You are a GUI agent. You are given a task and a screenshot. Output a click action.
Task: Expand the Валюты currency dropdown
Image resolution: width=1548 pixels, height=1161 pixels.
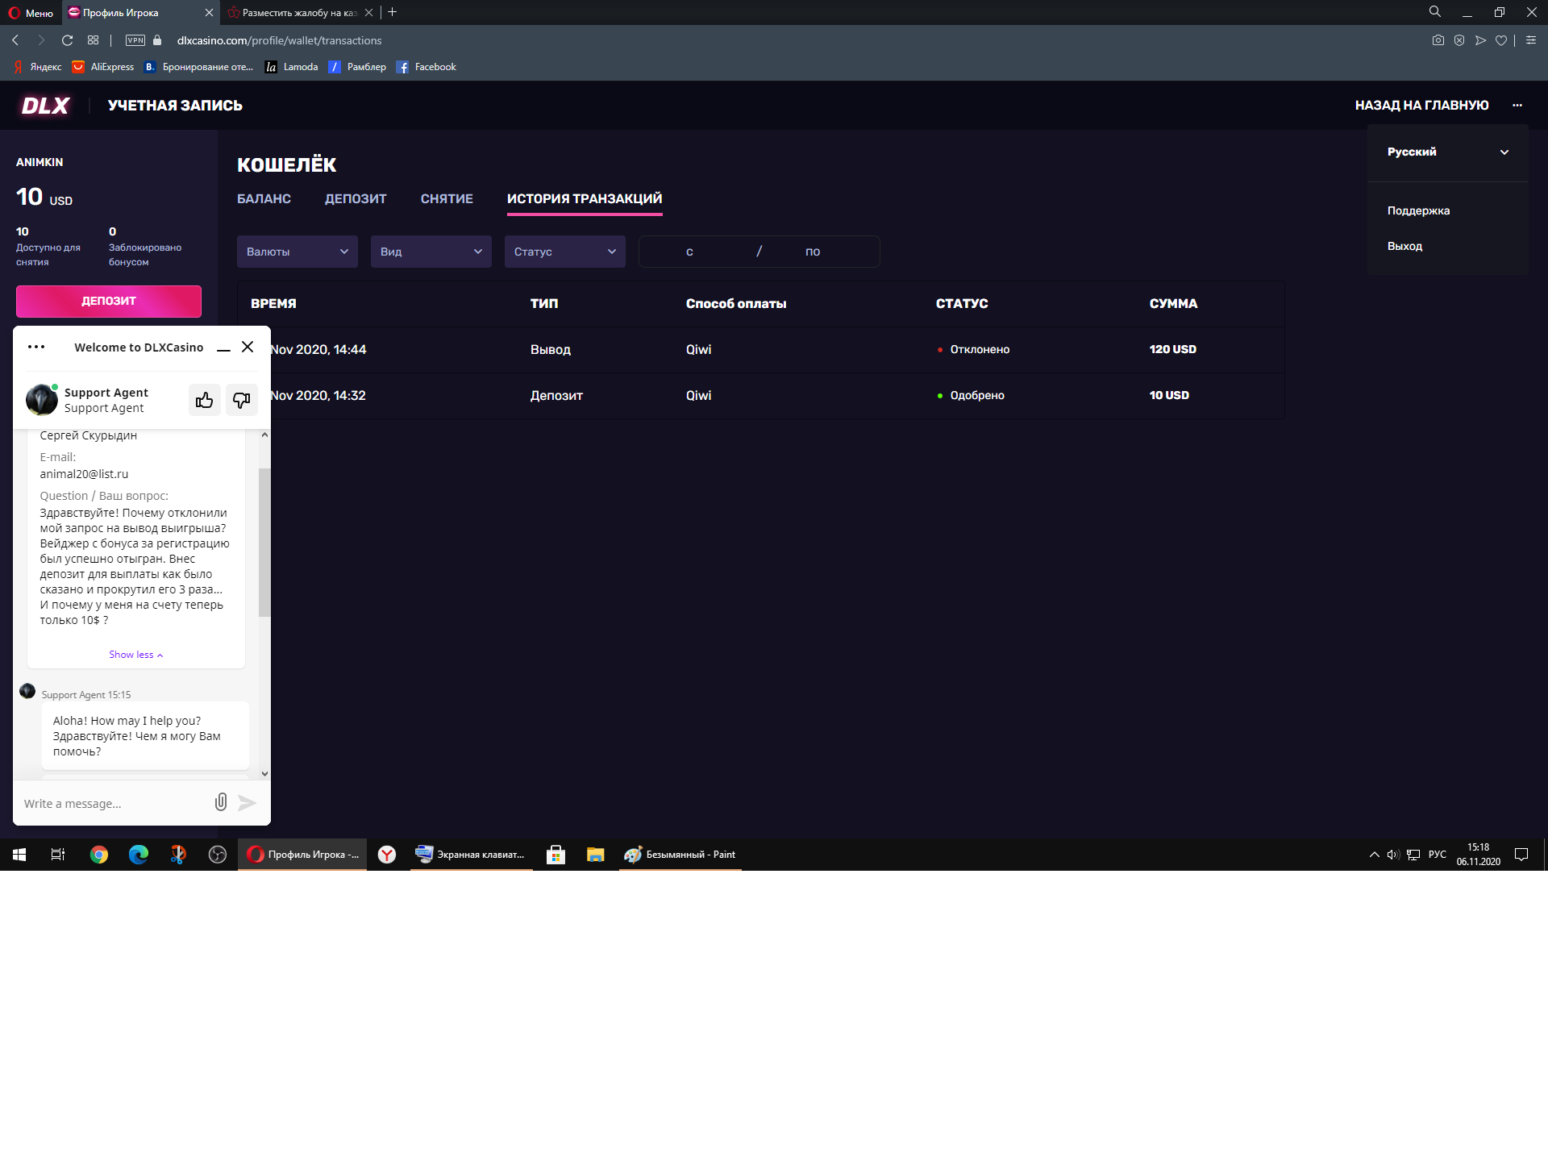(x=297, y=252)
